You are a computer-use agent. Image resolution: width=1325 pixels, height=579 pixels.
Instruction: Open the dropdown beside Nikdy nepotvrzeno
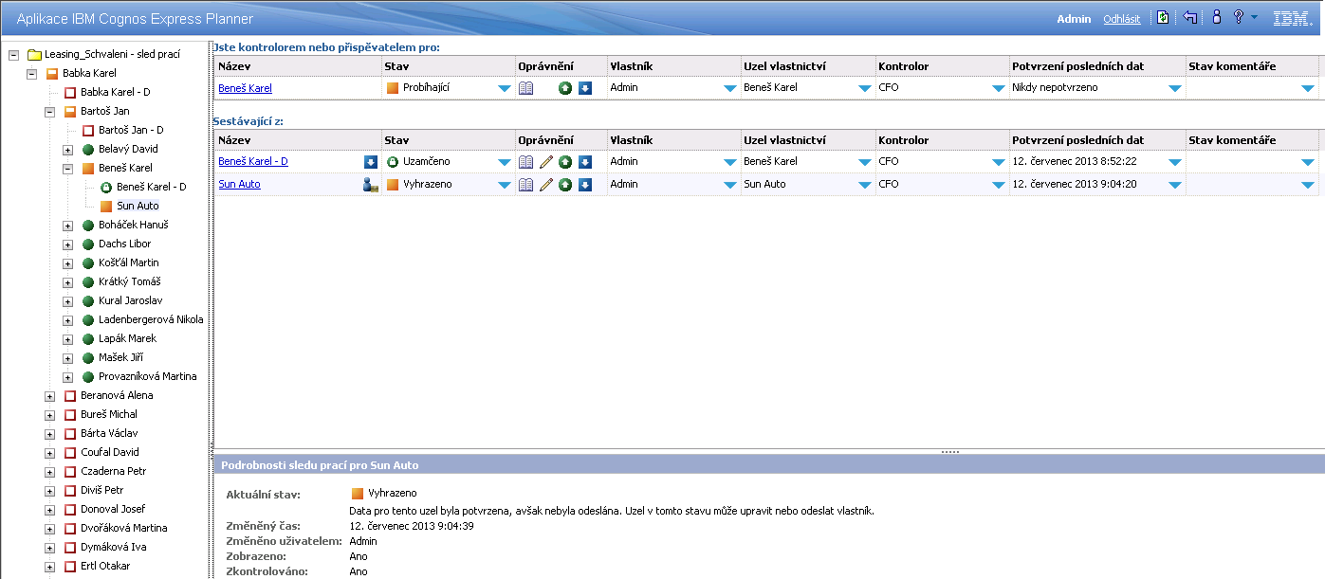[1175, 89]
